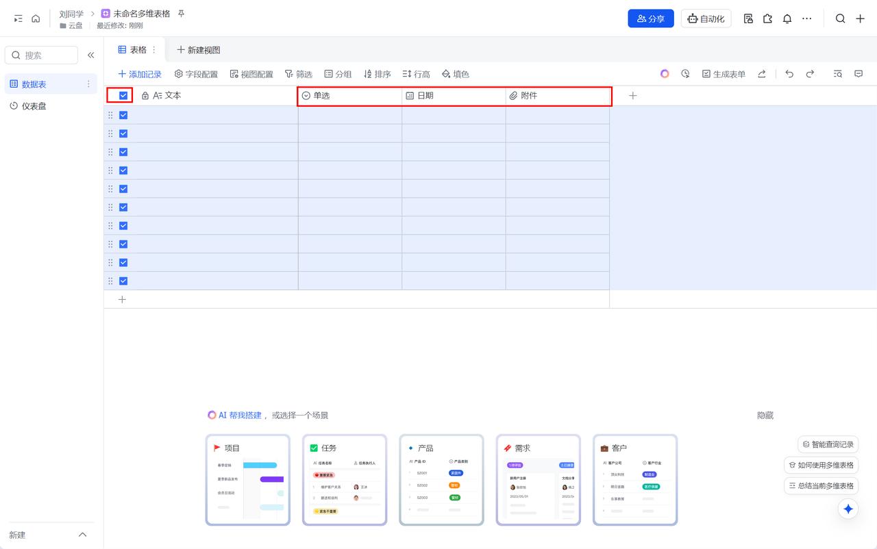Collapse the sidebar with double-chevron icon
Viewport: 877px width, 549px height.
90,55
